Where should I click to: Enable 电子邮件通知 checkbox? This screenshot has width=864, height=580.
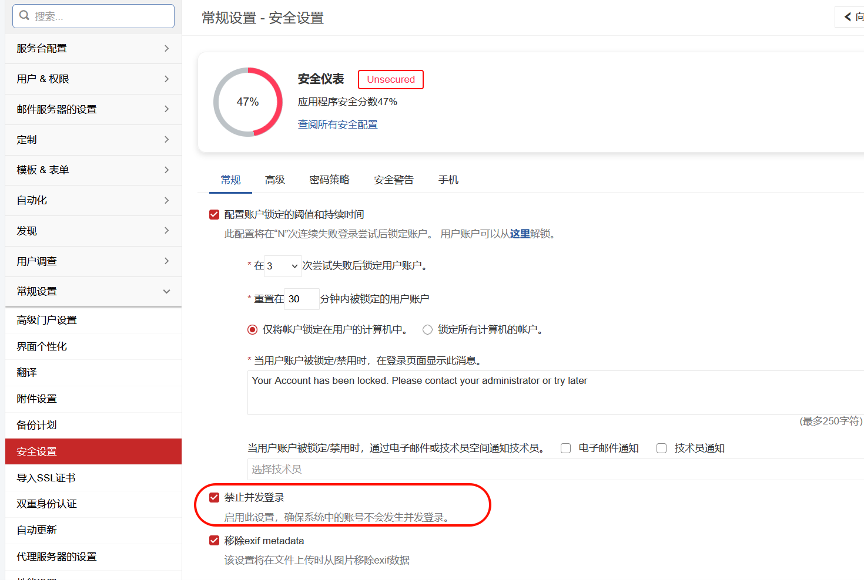[x=565, y=449]
